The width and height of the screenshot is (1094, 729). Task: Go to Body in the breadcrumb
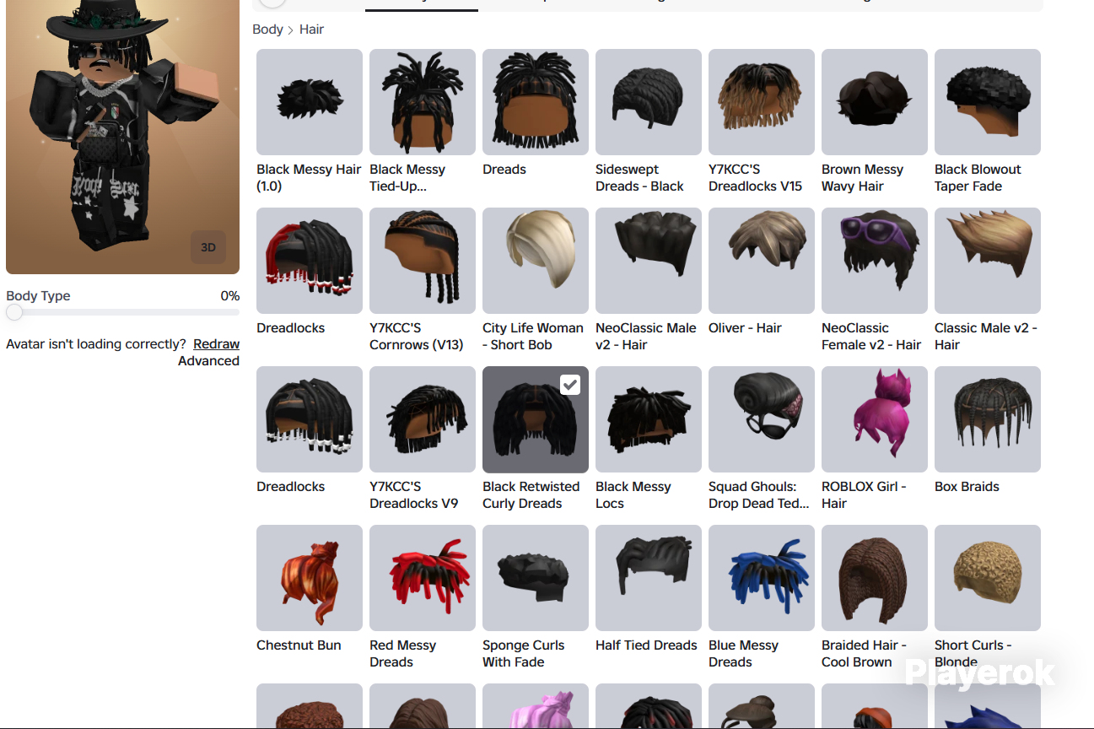[x=267, y=30]
